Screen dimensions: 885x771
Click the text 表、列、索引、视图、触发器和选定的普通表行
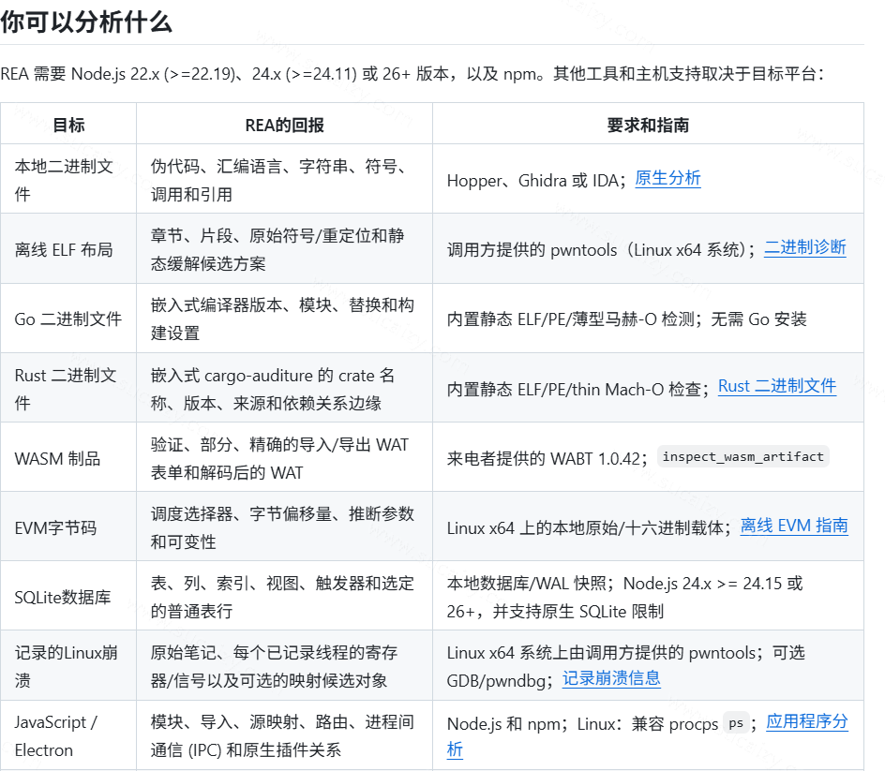[x=282, y=597]
